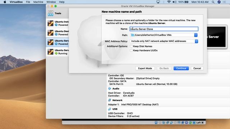Click the AirPlay display icon in menu bar
Screen dimensions: 230x129
coord(158,2)
